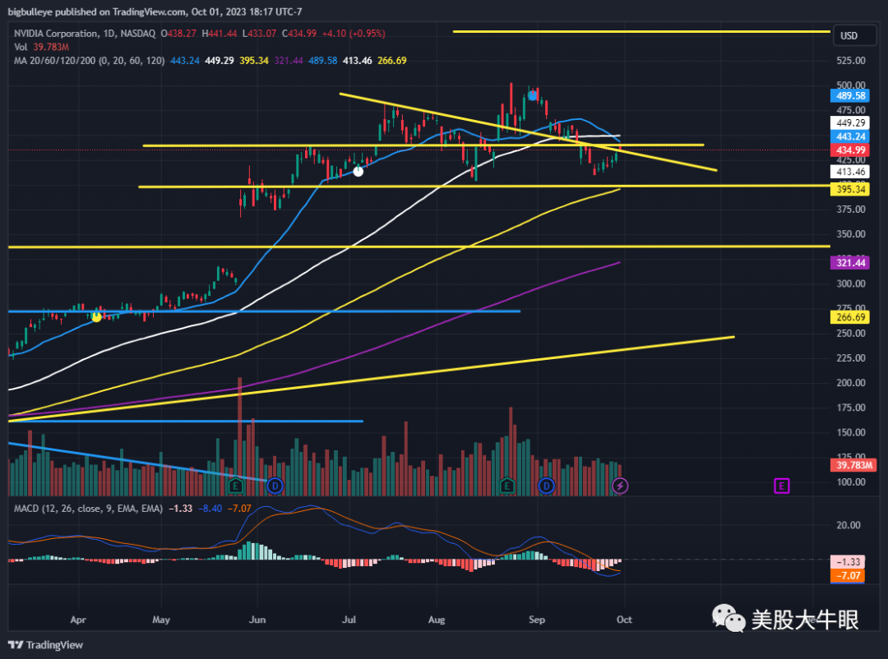
Task: Click the yellow 266.69 axis label
Action: [851, 317]
